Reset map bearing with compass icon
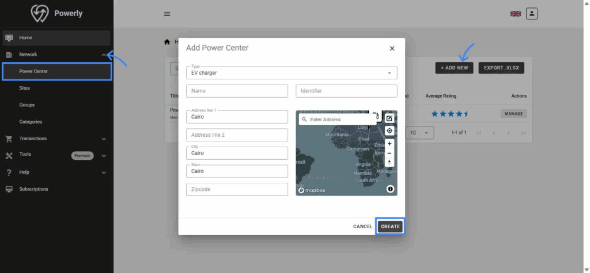 389,162
